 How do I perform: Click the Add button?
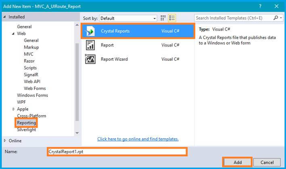238,162
